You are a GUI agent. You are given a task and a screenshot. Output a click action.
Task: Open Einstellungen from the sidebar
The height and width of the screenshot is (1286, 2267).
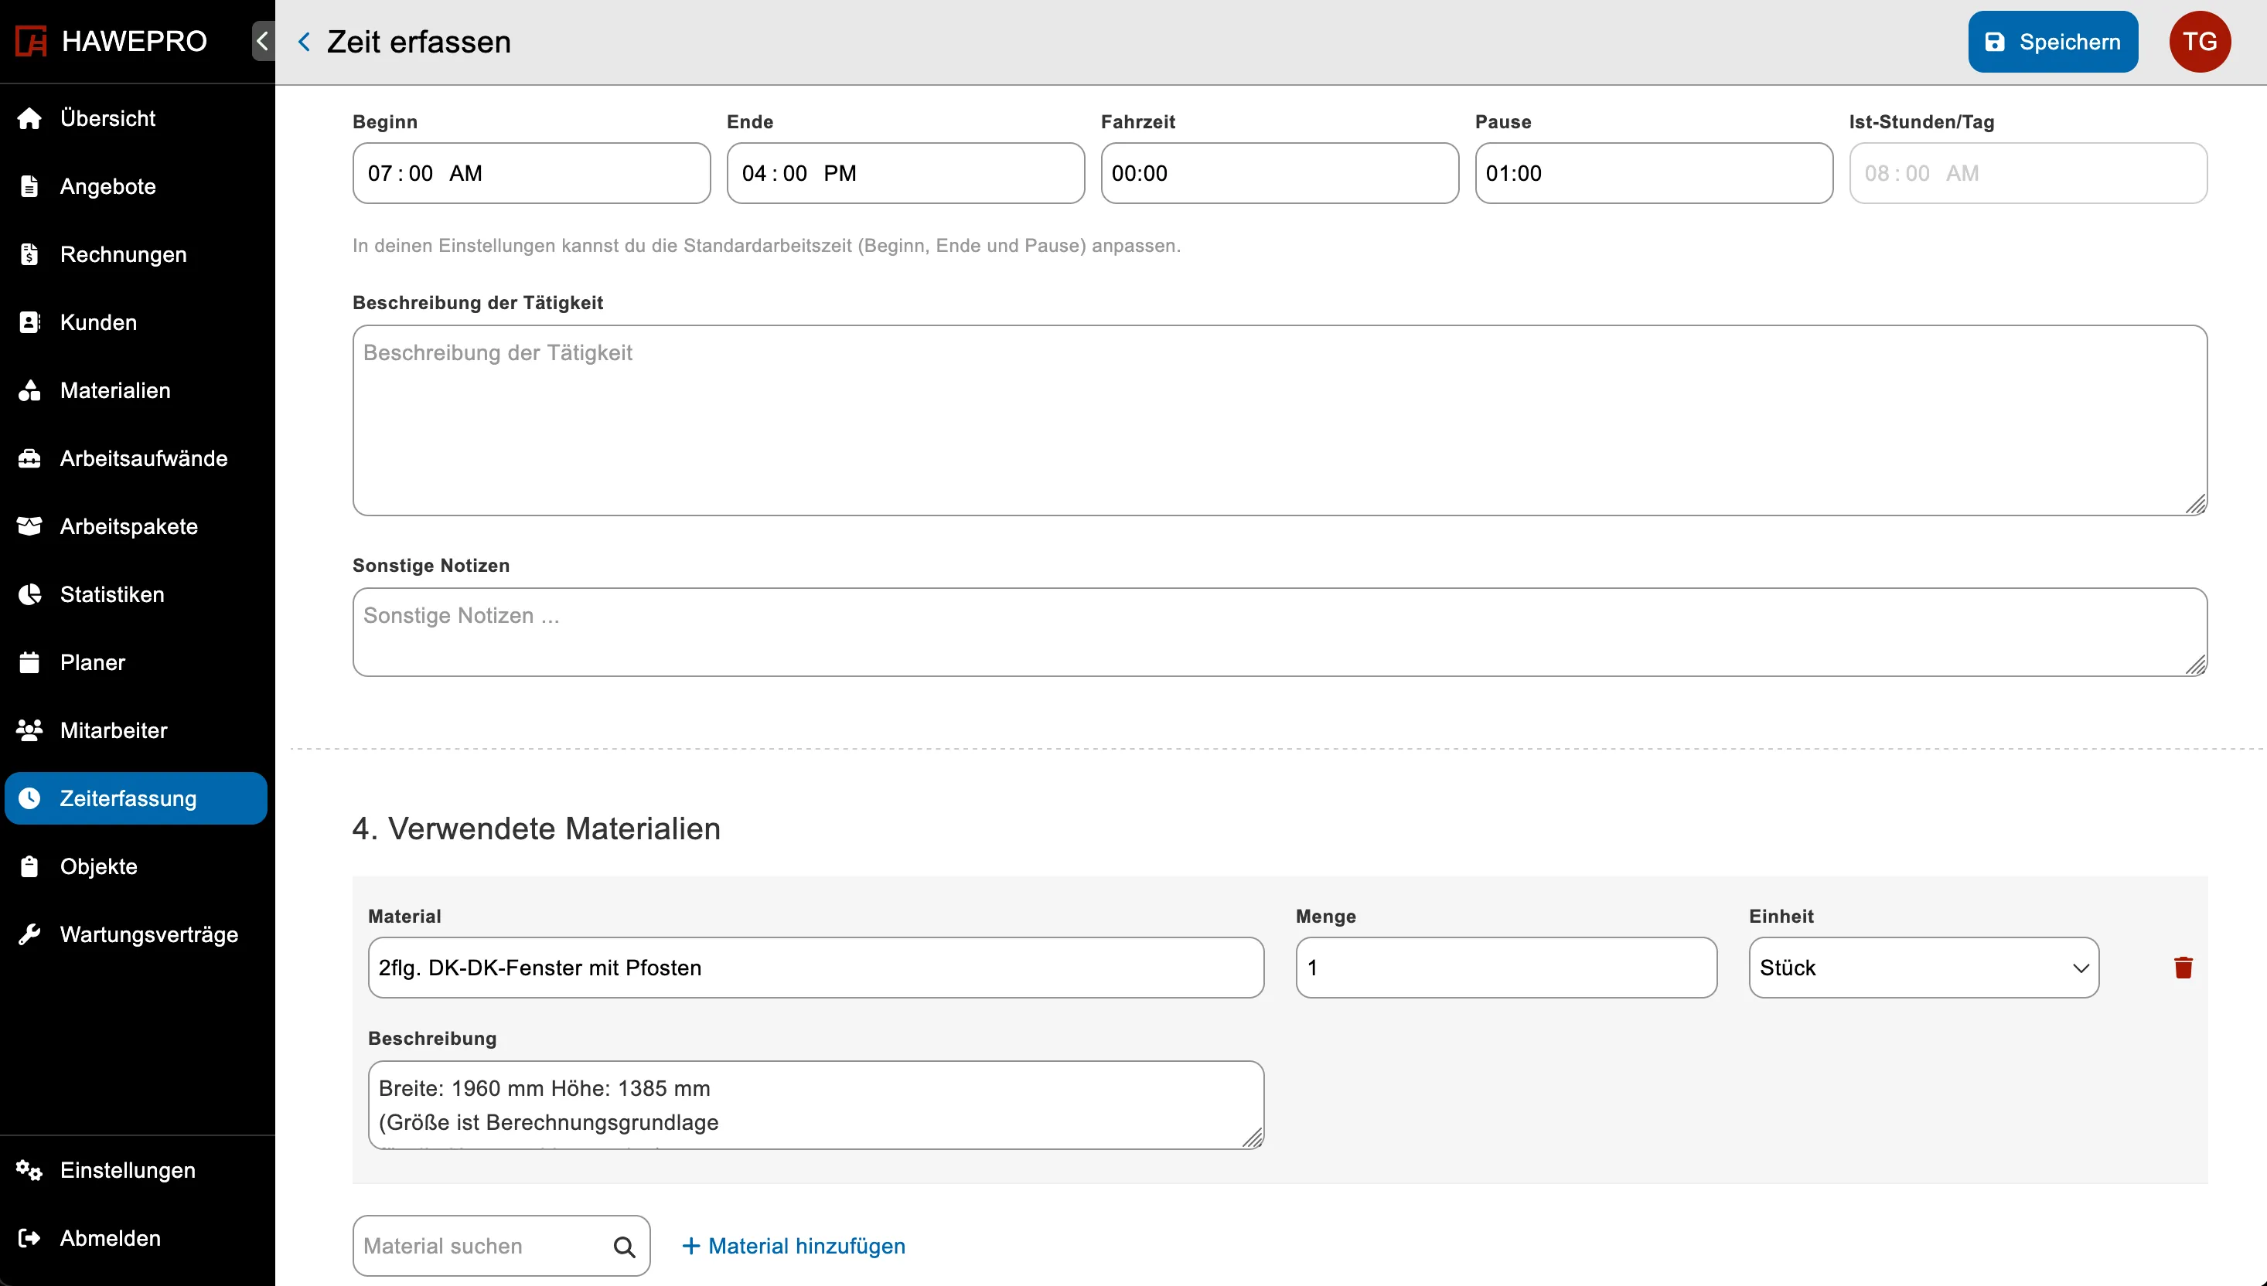(x=128, y=1170)
